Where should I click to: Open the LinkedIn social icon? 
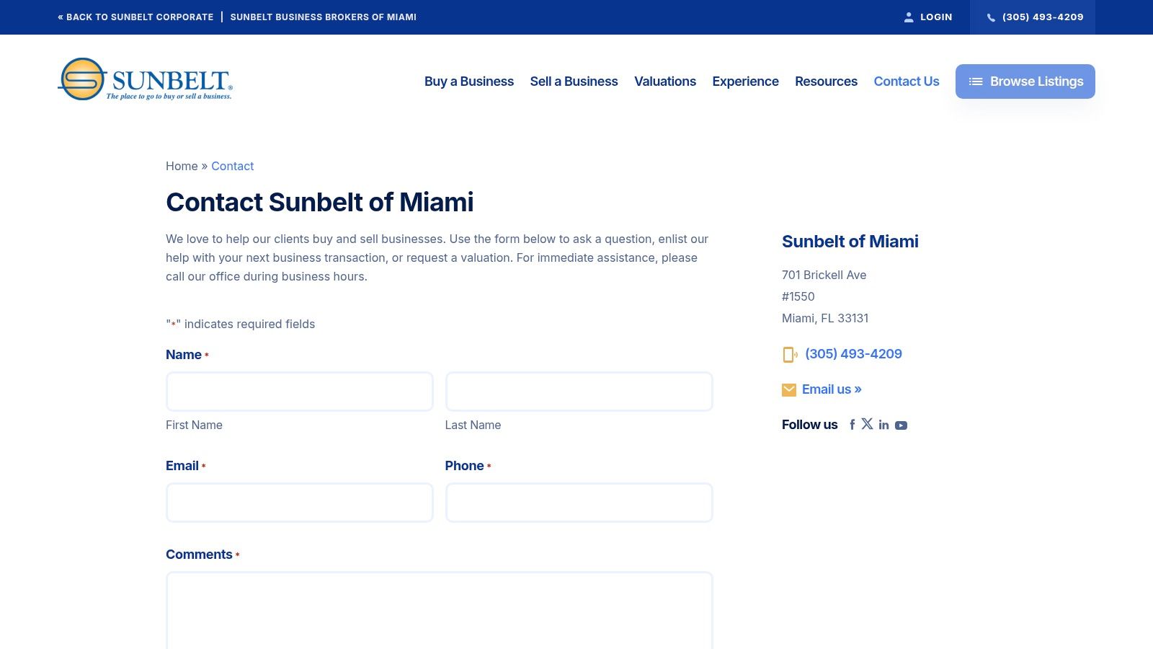(883, 425)
